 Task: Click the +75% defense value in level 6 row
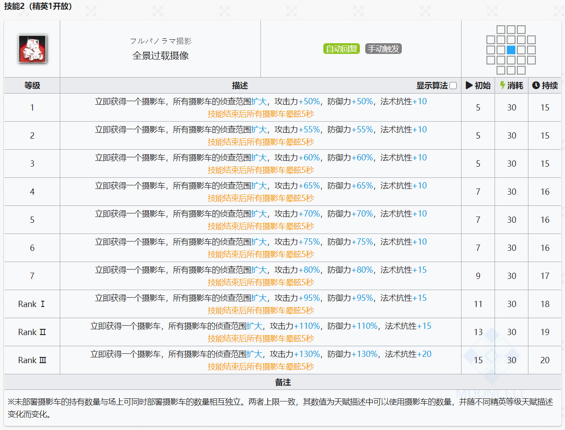pos(362,242)
